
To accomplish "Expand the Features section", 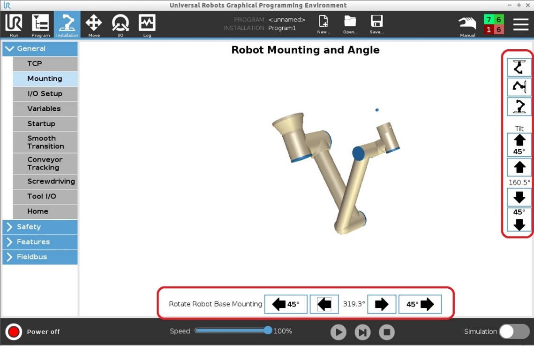I will [x=40, y=242].
